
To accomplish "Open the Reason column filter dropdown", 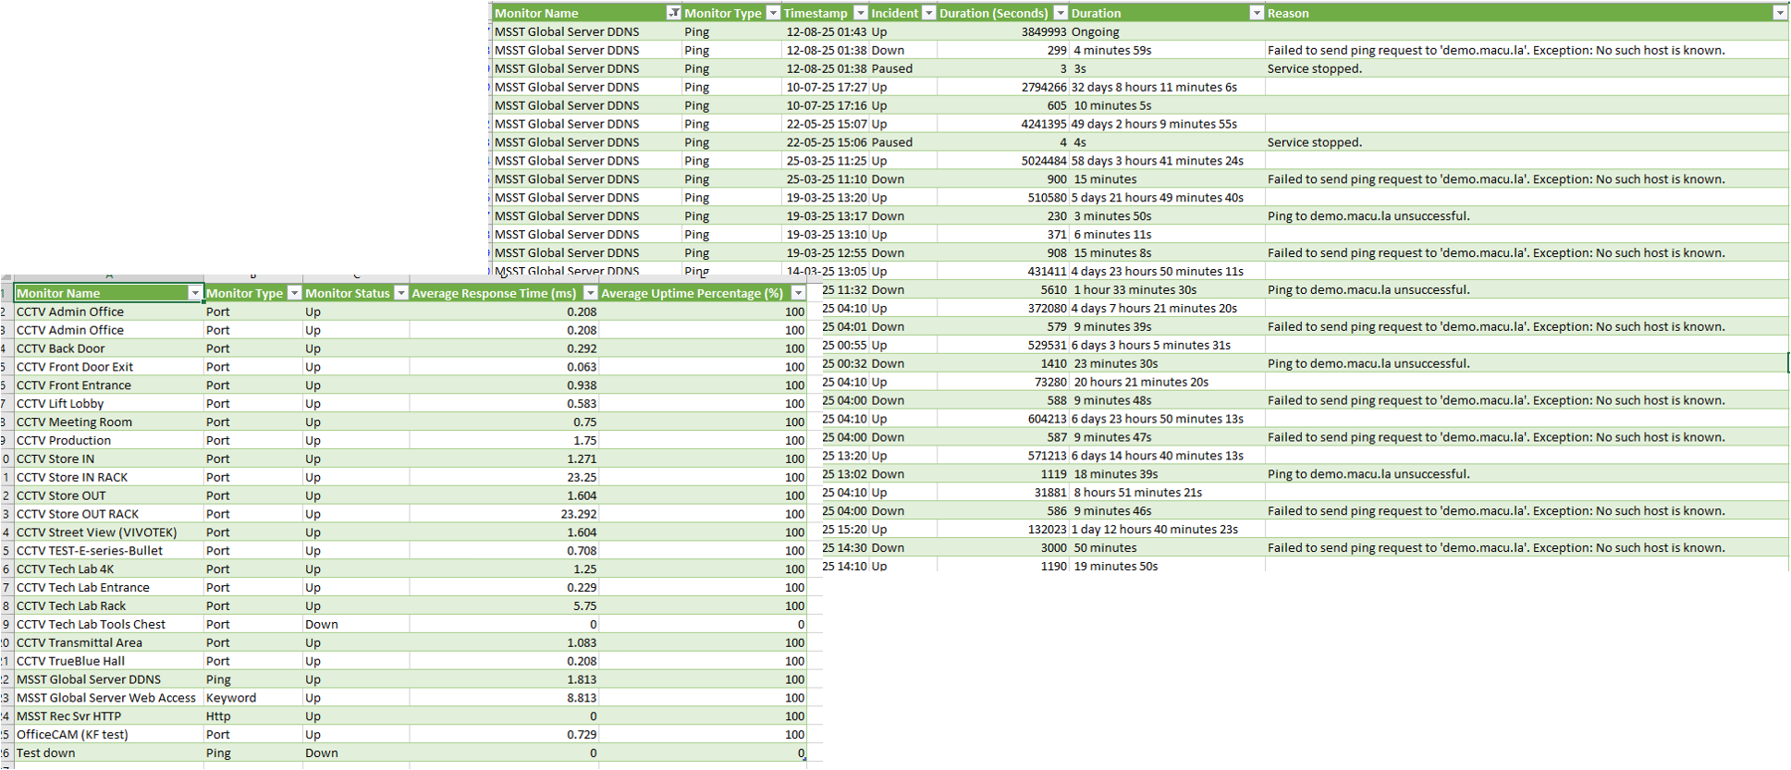I will pyautogui.click(x=1779, y=13).
